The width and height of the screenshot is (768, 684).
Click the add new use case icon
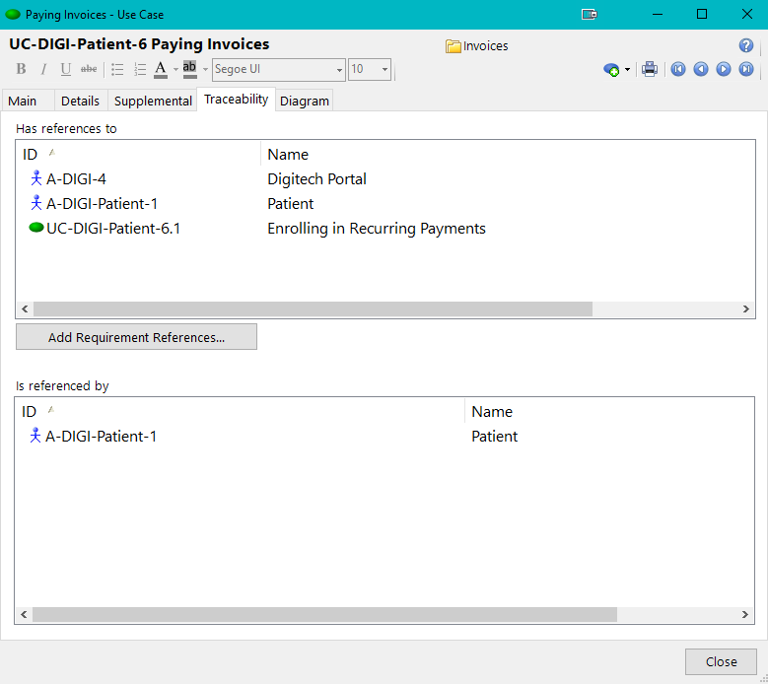pos(611,70)
